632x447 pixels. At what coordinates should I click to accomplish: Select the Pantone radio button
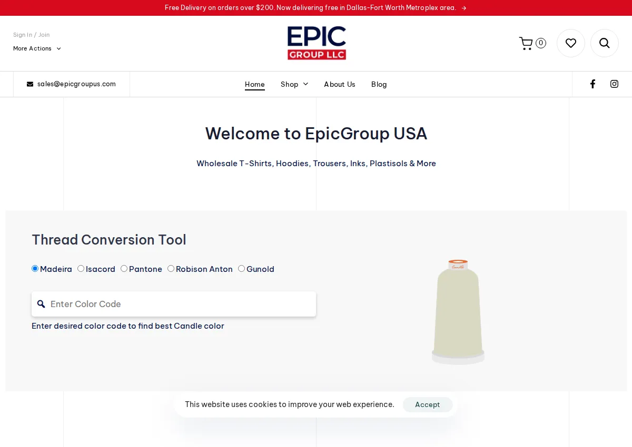tap(124, 269)
